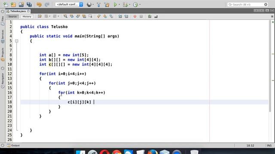Open the Services side panel tab
The height and width of the screenshot is (154, 275).
coord(3,36)
